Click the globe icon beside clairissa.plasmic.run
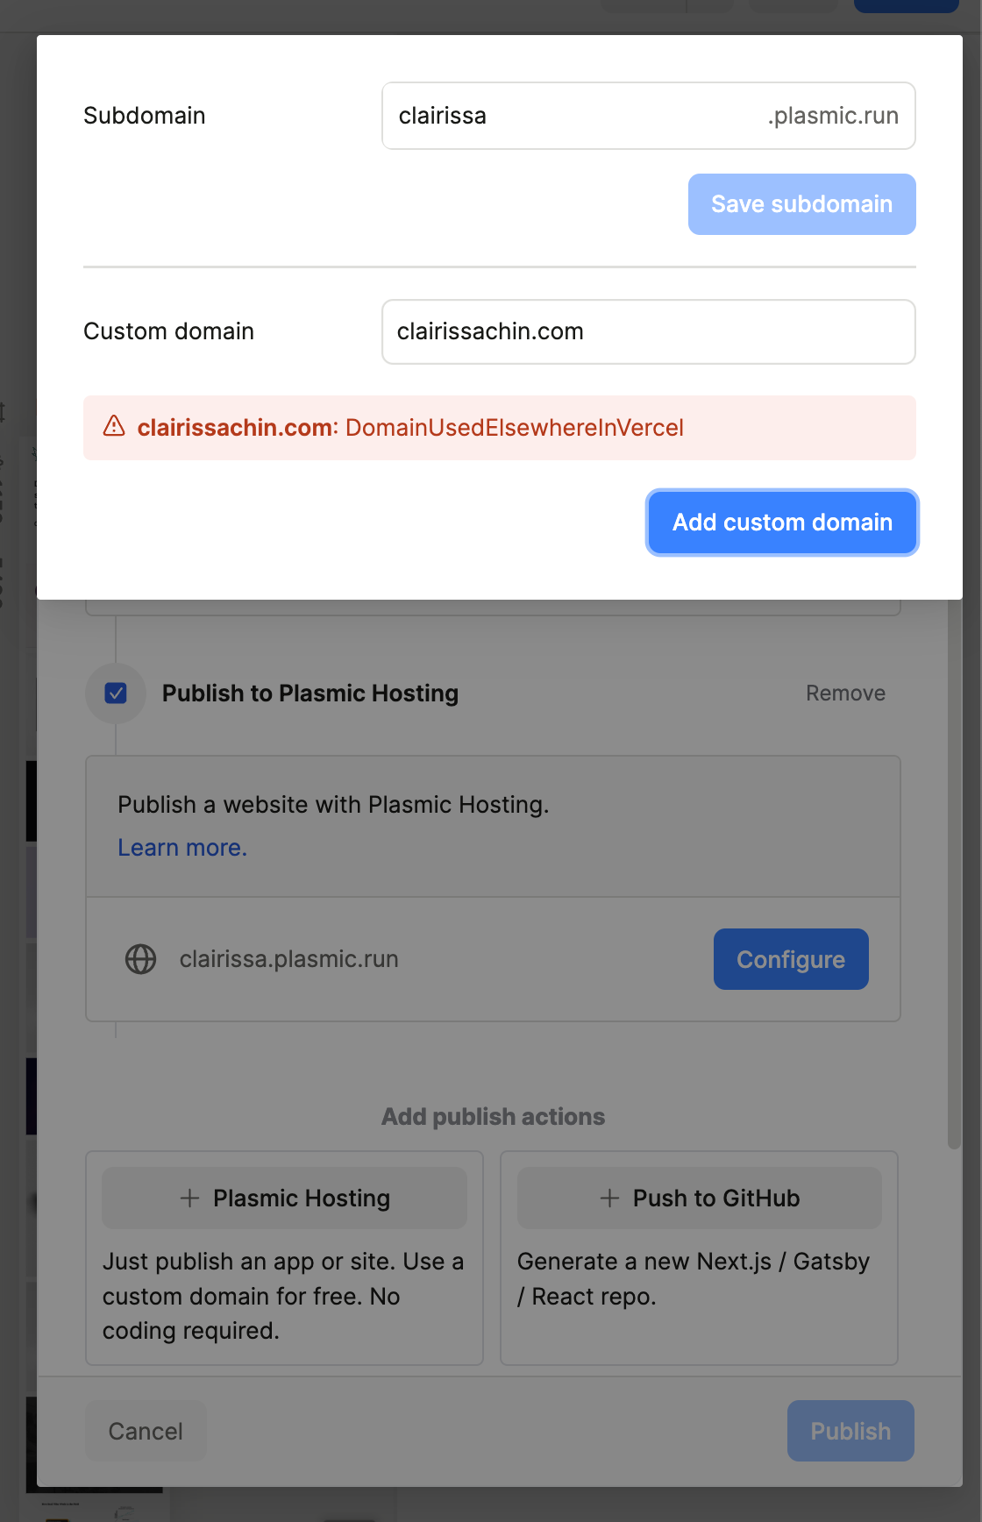 coord(140,959)
